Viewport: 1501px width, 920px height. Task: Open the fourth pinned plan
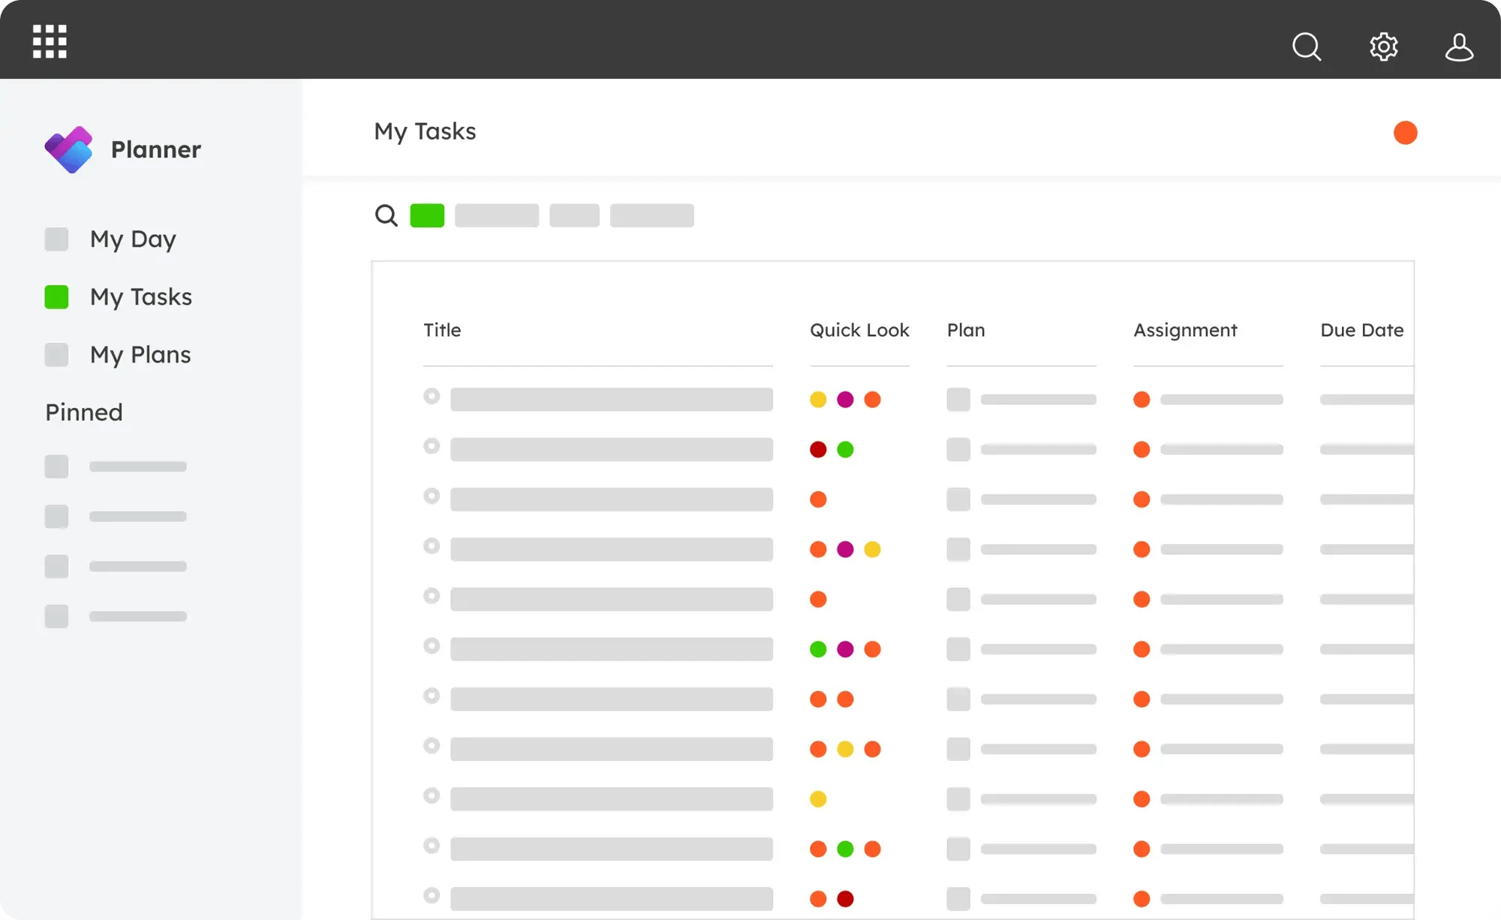click(116, 616)
